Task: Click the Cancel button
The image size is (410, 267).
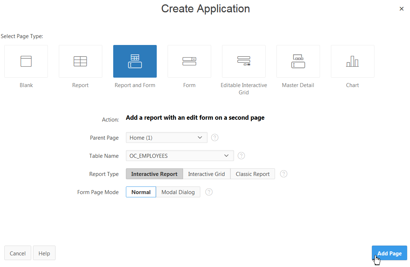Action: (17, 253)
